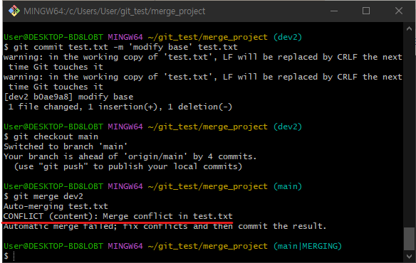Click the first (dev2) branch indicator
Image resolution: width=416 pixels, height=263 pixels.
[288, 37]
